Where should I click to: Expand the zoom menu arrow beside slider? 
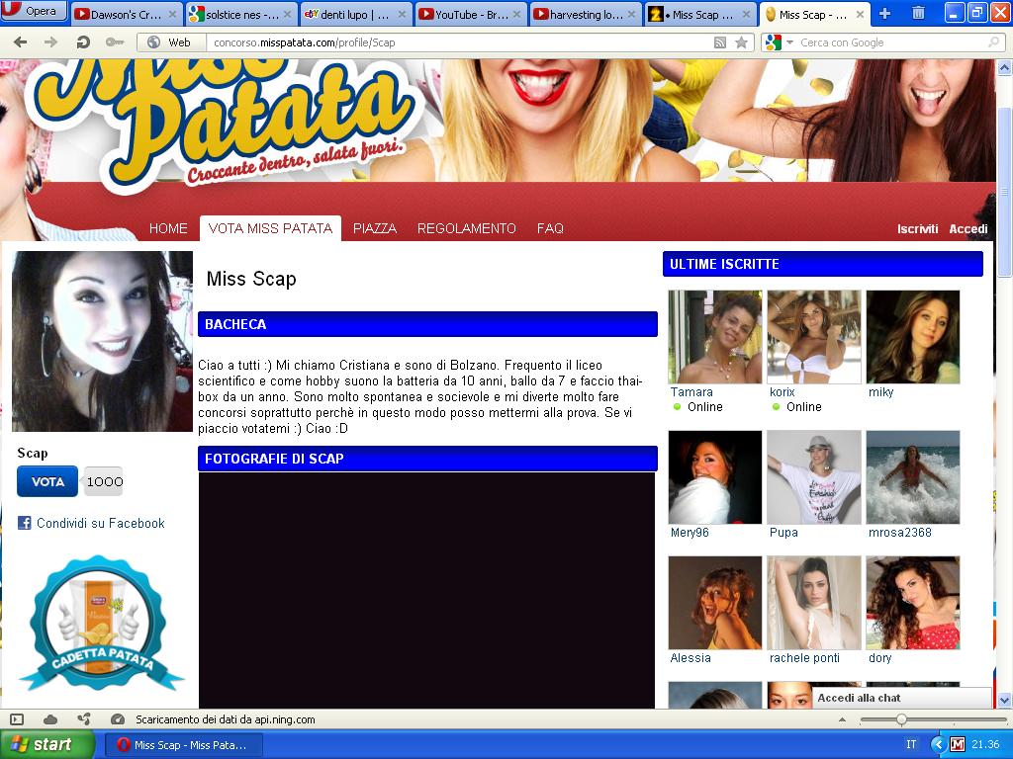[x=842, y=719]
